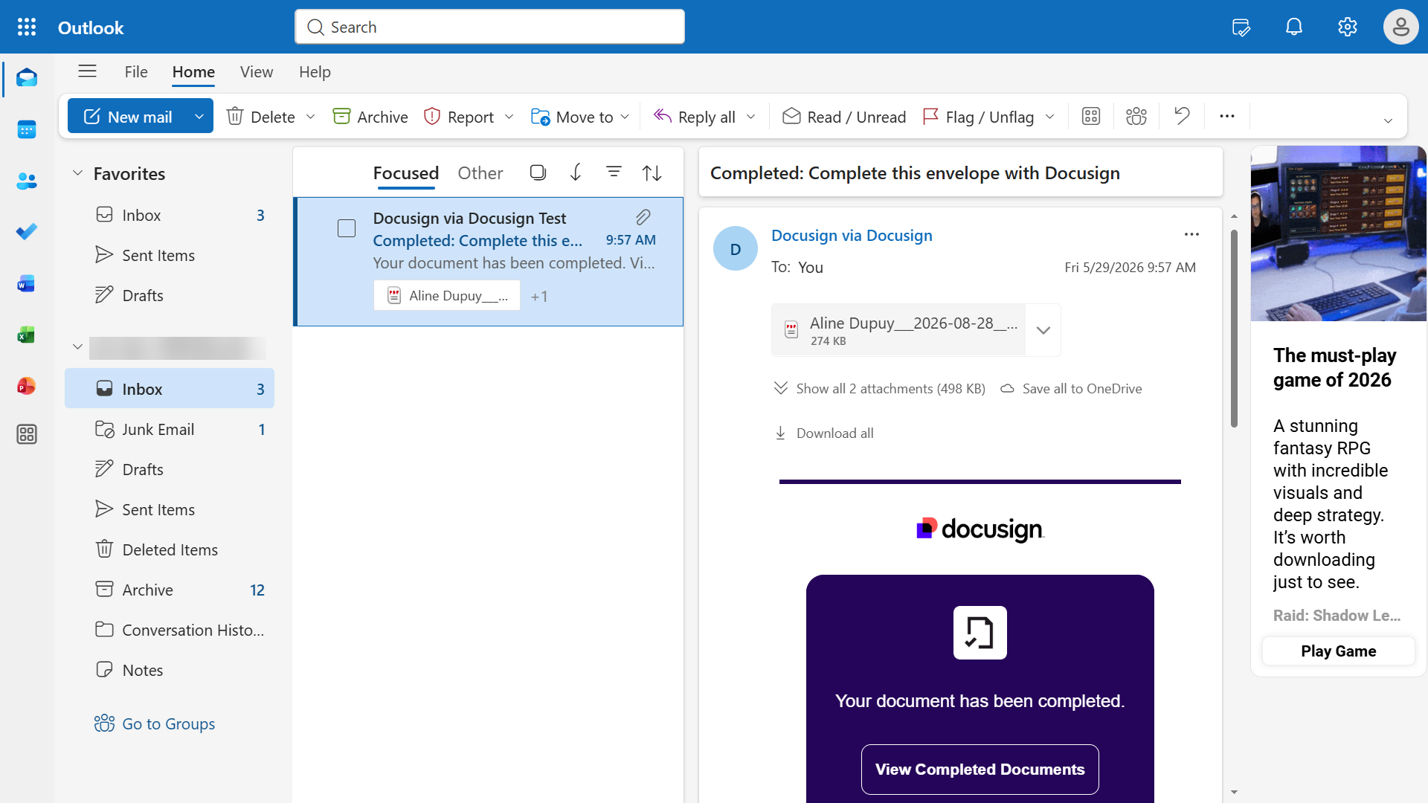This screenshot has width=1428, height=803.
Task: Click the sender avatar D
Action: coord(736,248)
